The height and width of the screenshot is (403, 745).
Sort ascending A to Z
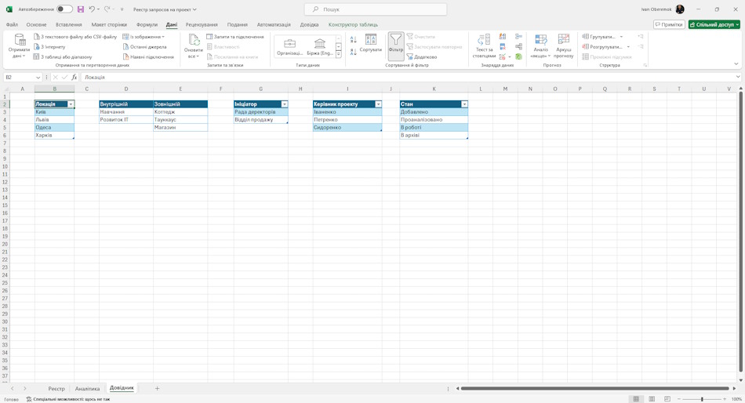pyautogui.click(x=354, y=40)
